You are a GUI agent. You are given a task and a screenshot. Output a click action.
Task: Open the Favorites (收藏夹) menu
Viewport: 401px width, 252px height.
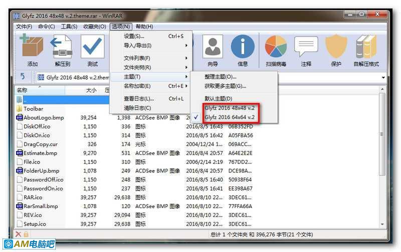pos(95,26)
